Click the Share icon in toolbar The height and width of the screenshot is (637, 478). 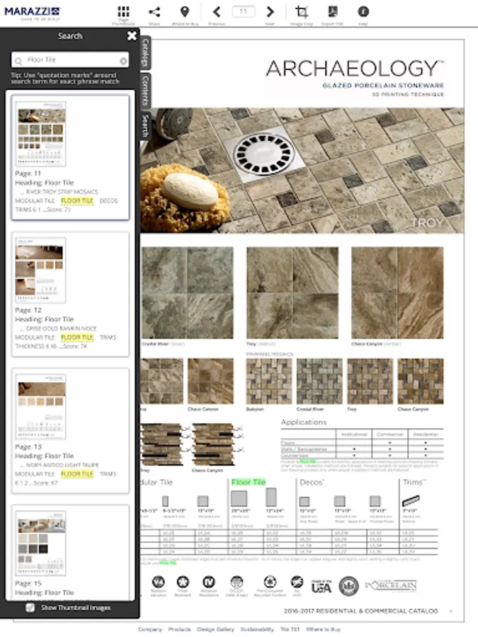pos(154,11)
